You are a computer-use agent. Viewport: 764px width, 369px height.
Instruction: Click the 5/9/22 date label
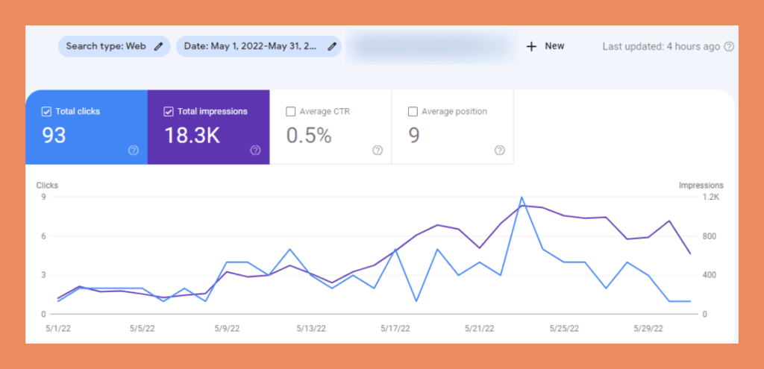point(227,329)
